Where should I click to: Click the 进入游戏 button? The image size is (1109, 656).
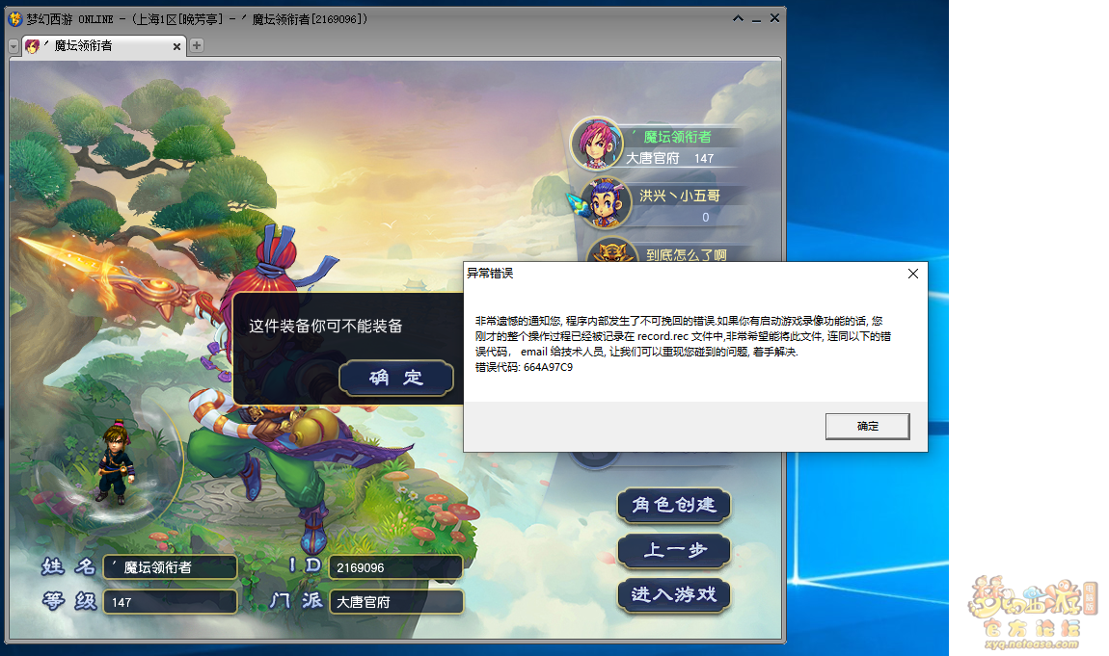click(674, 595)
